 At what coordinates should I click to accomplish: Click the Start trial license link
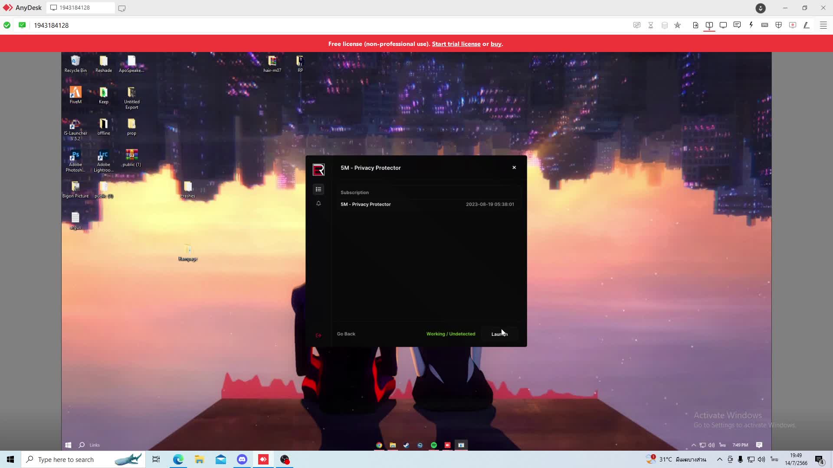point(456,44)
